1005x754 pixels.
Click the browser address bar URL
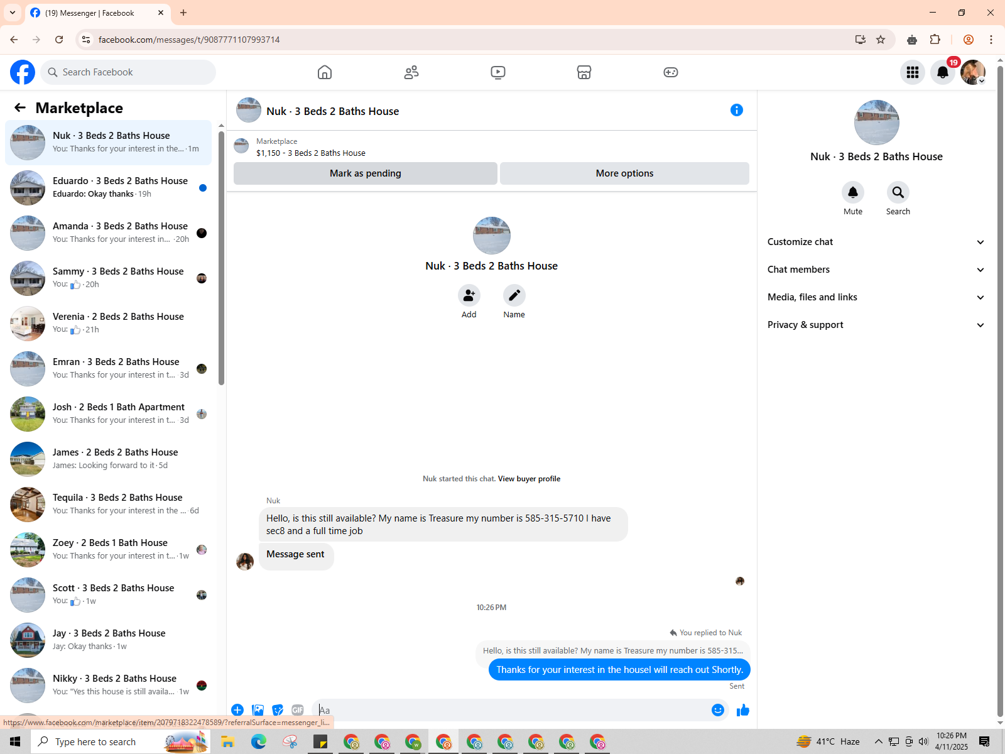coord(189,40)
